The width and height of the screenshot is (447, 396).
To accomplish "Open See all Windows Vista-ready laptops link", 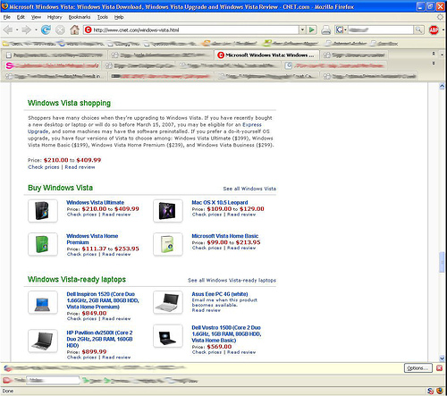I will point(232,280).
